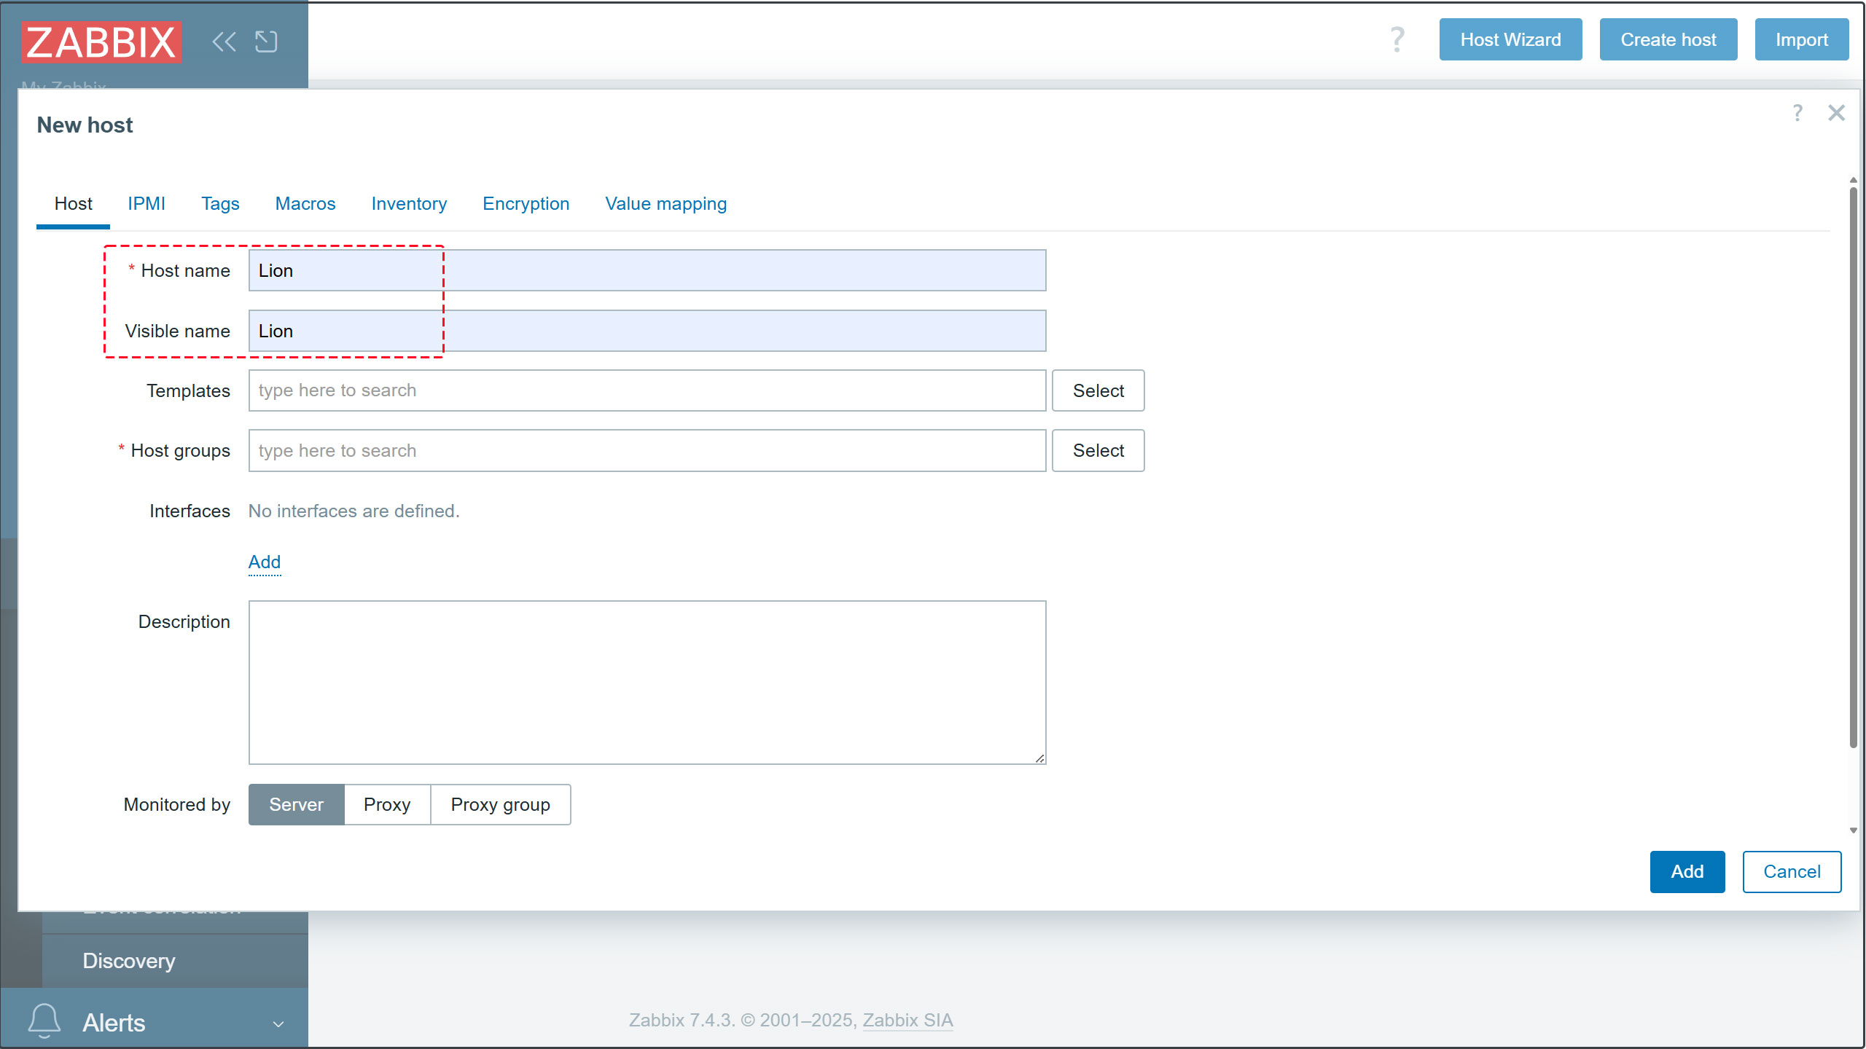Click the sidebar hide toggle icon
The image size is (1866, 1049).
pyautogui.click(x=266, y=42)
